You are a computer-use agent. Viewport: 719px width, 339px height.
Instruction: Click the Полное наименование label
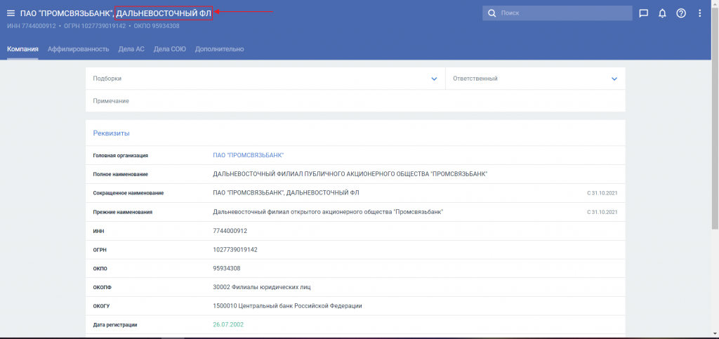[x=121, y=175]
